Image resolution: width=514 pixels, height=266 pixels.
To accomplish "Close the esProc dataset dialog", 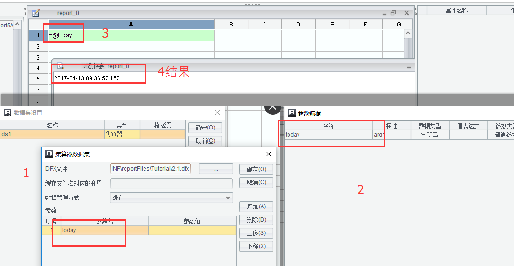I will (269, 154).
